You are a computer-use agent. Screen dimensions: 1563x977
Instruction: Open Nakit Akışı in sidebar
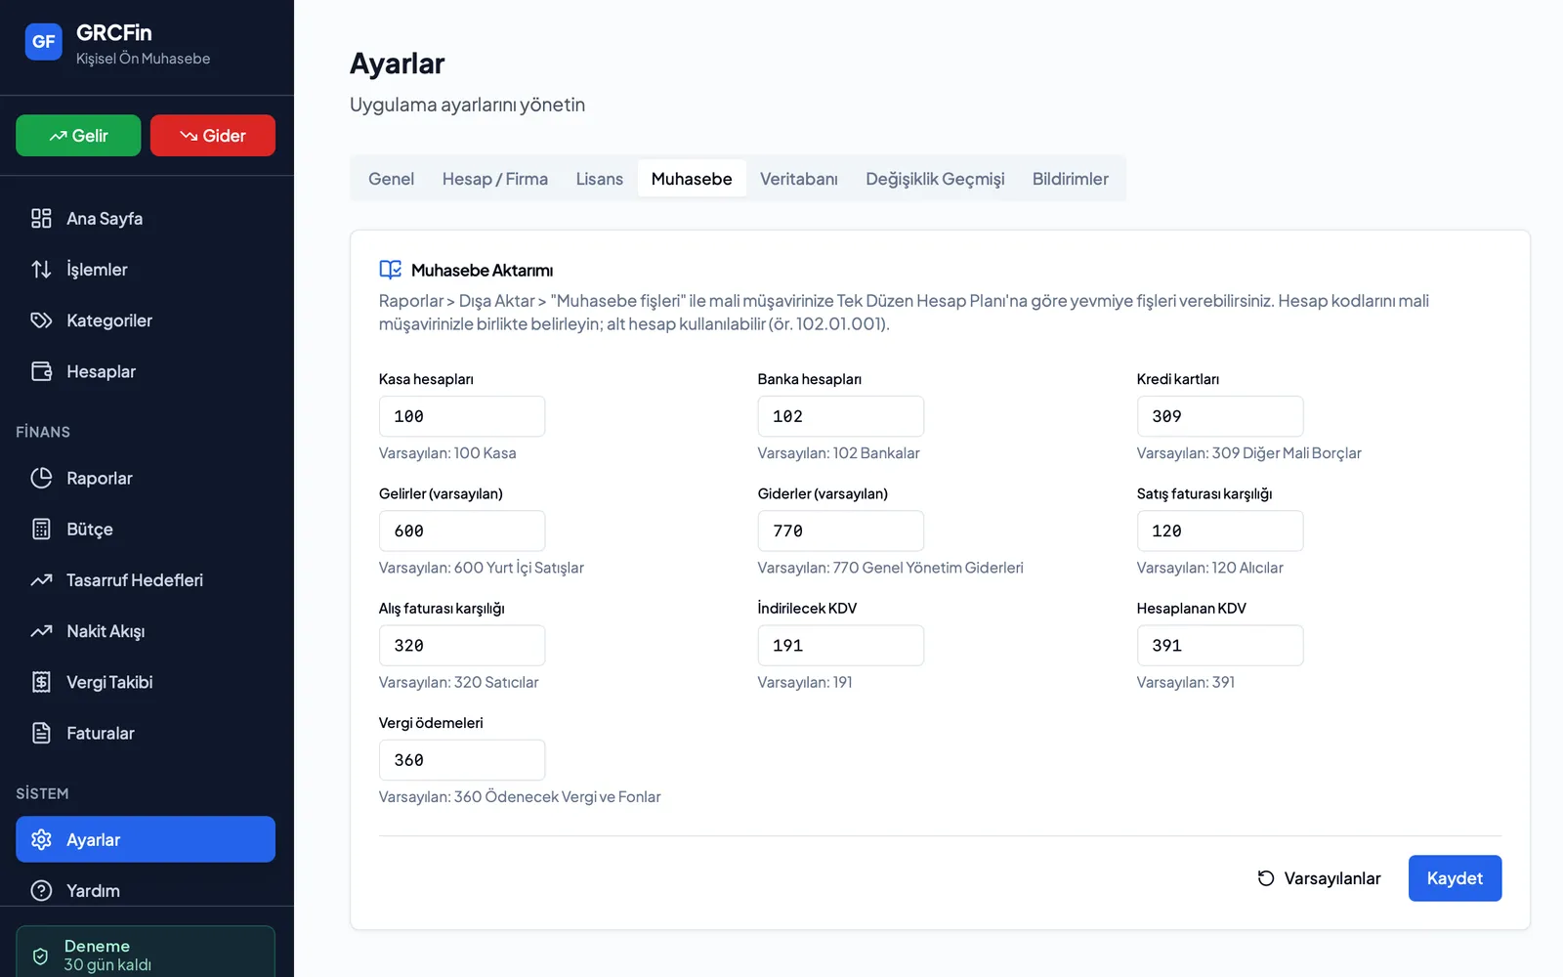tap(146, 631)
